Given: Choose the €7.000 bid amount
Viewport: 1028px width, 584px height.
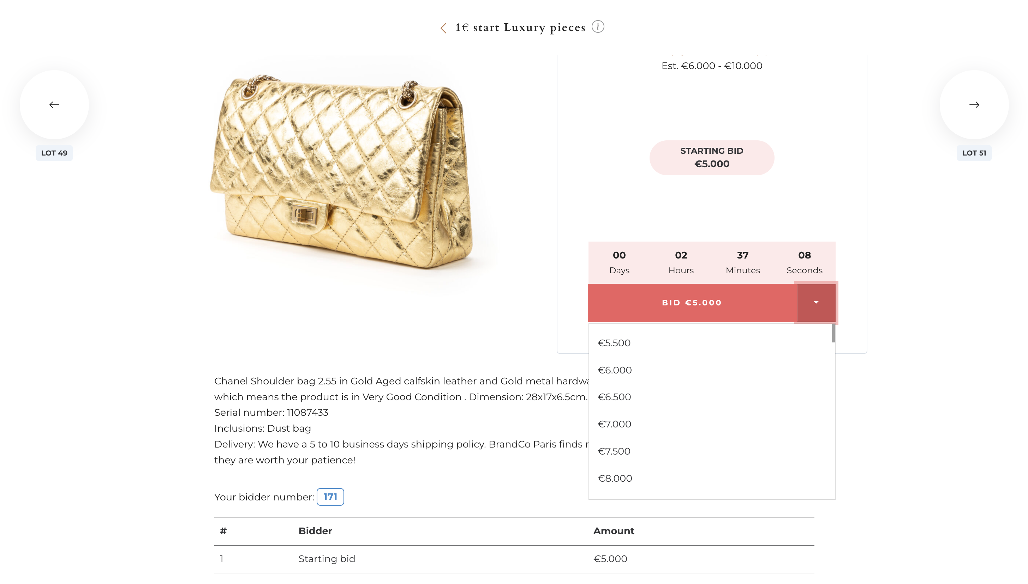Looking at the screenshot, I should pyautogui.click(x=614, y=424).
